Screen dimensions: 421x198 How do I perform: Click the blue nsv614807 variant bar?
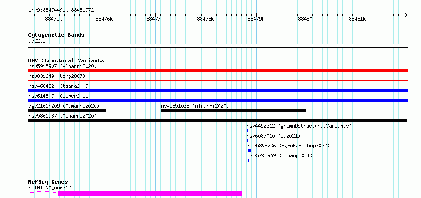218,101
